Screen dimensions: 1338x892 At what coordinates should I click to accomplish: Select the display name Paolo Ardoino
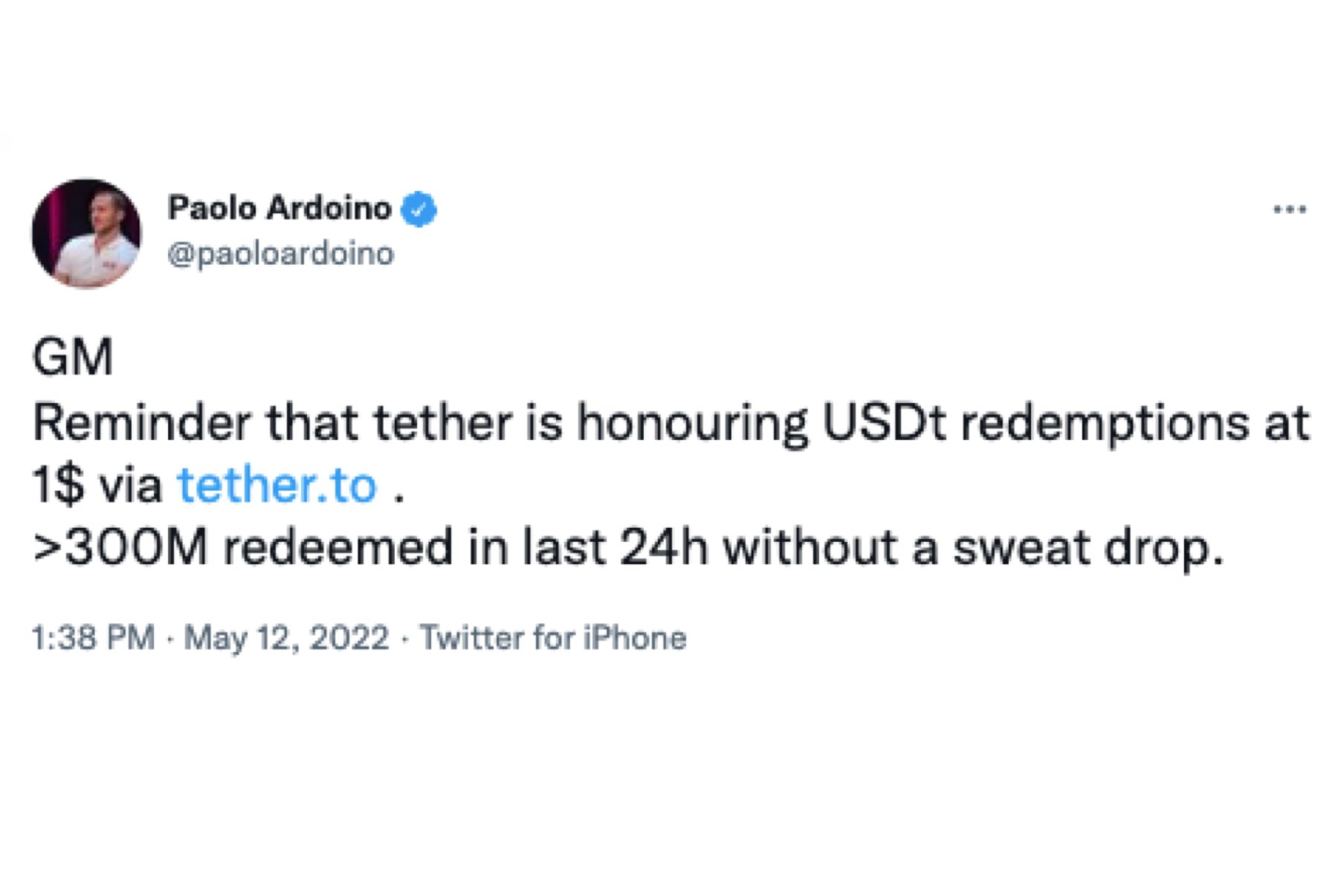[x=279, y=209]
